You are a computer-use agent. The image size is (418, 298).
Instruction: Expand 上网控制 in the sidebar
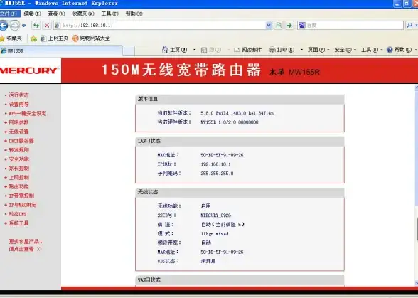point(18,177)
